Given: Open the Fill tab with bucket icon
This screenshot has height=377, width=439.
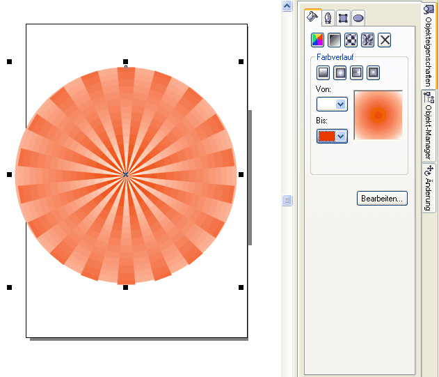Looking at the screenshot, I should [312, 17].
